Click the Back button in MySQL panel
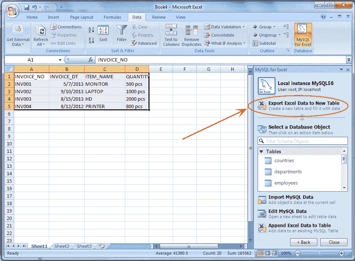355x261 pixels. [304, 242]
